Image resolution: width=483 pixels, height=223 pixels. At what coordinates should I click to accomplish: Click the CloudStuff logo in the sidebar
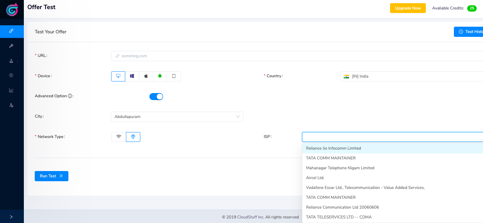point(12,9)
